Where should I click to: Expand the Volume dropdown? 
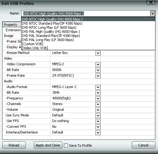tap(98, 110)
